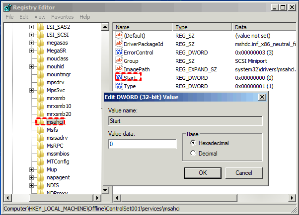Click the DWORD icon beside ErrorControl
This screenshot has height=215, width=299.
click(x=119, y=52)
